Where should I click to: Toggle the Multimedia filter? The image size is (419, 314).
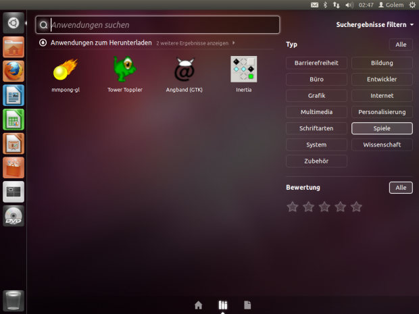(x=316, y=112)
